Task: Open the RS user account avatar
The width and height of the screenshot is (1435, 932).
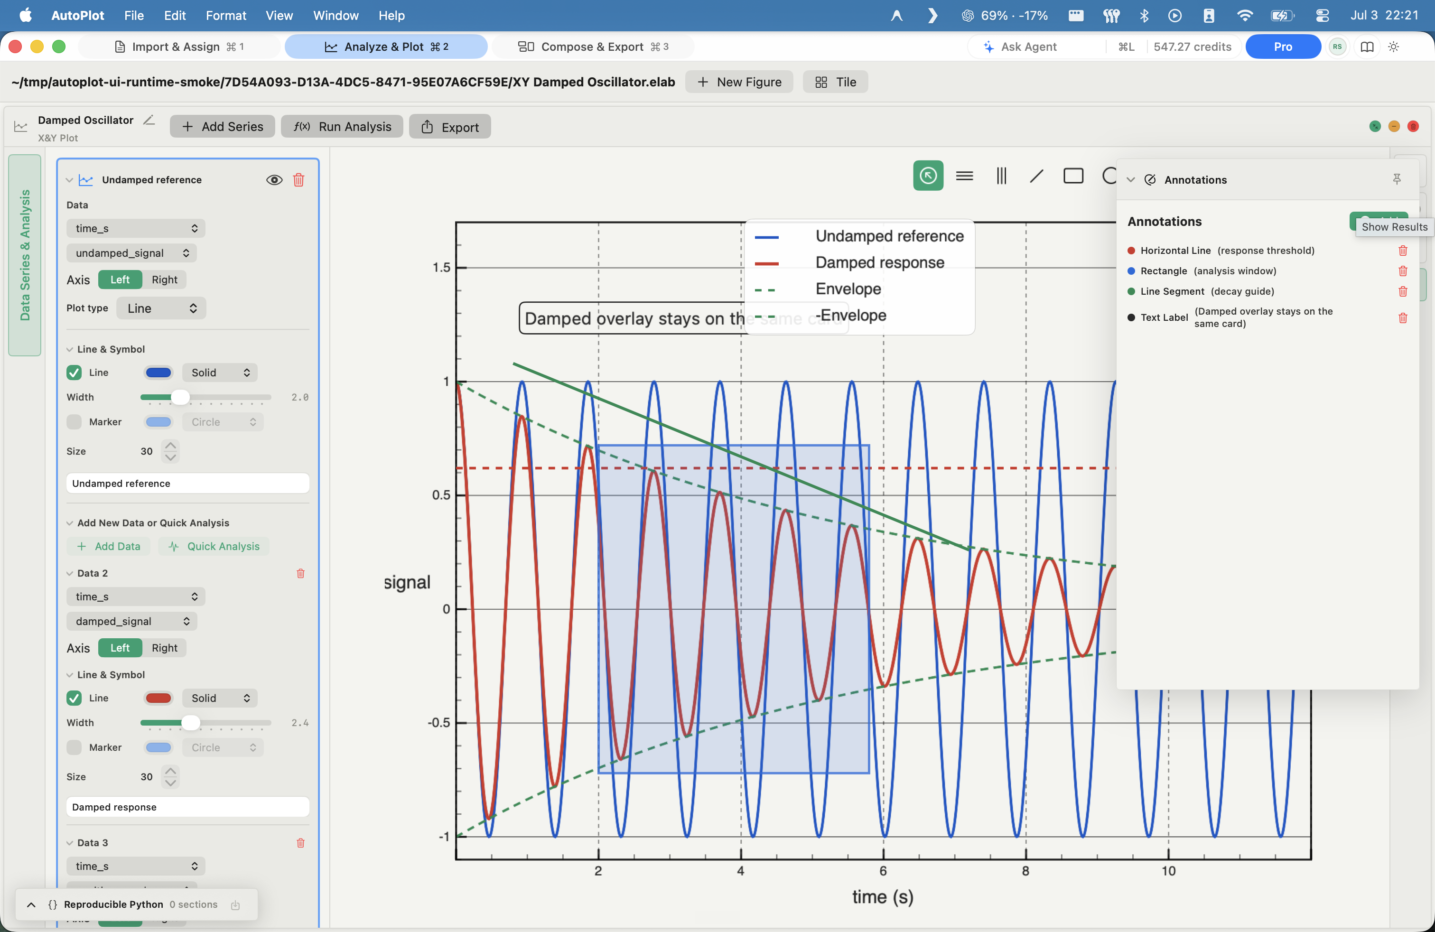Action: click(x=1337, y=47)
